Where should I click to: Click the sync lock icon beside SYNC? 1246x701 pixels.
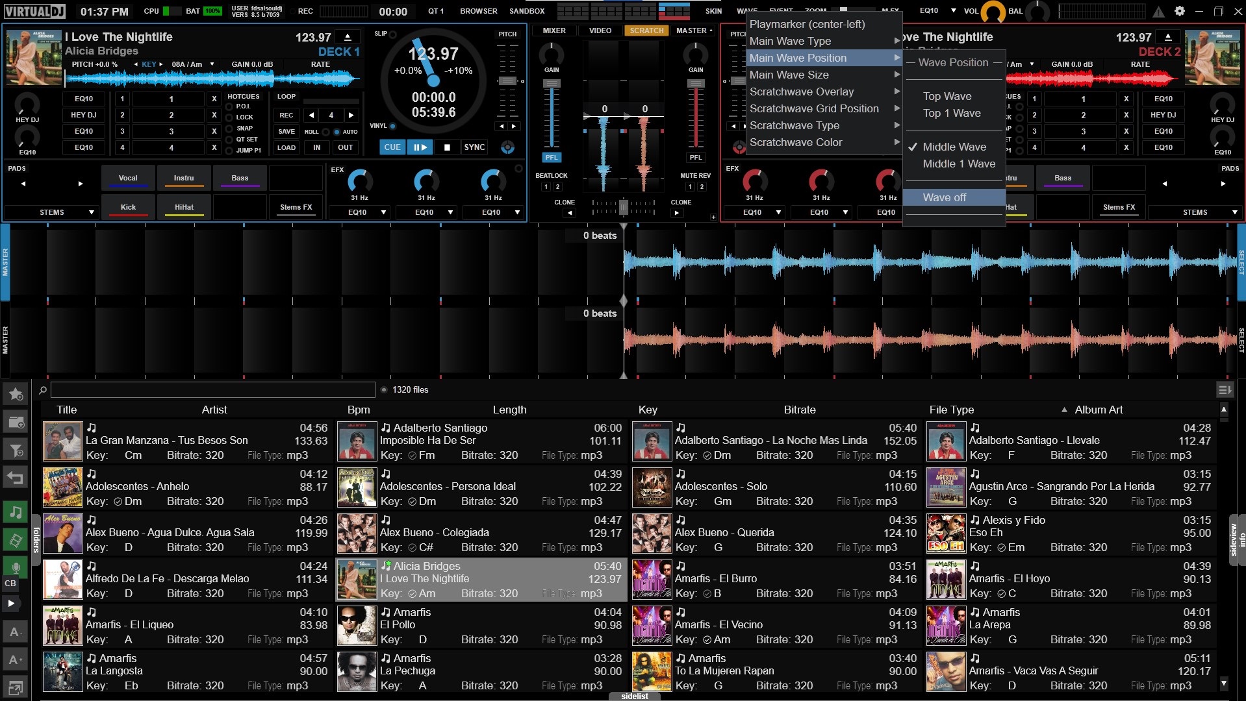coord(507,147)
